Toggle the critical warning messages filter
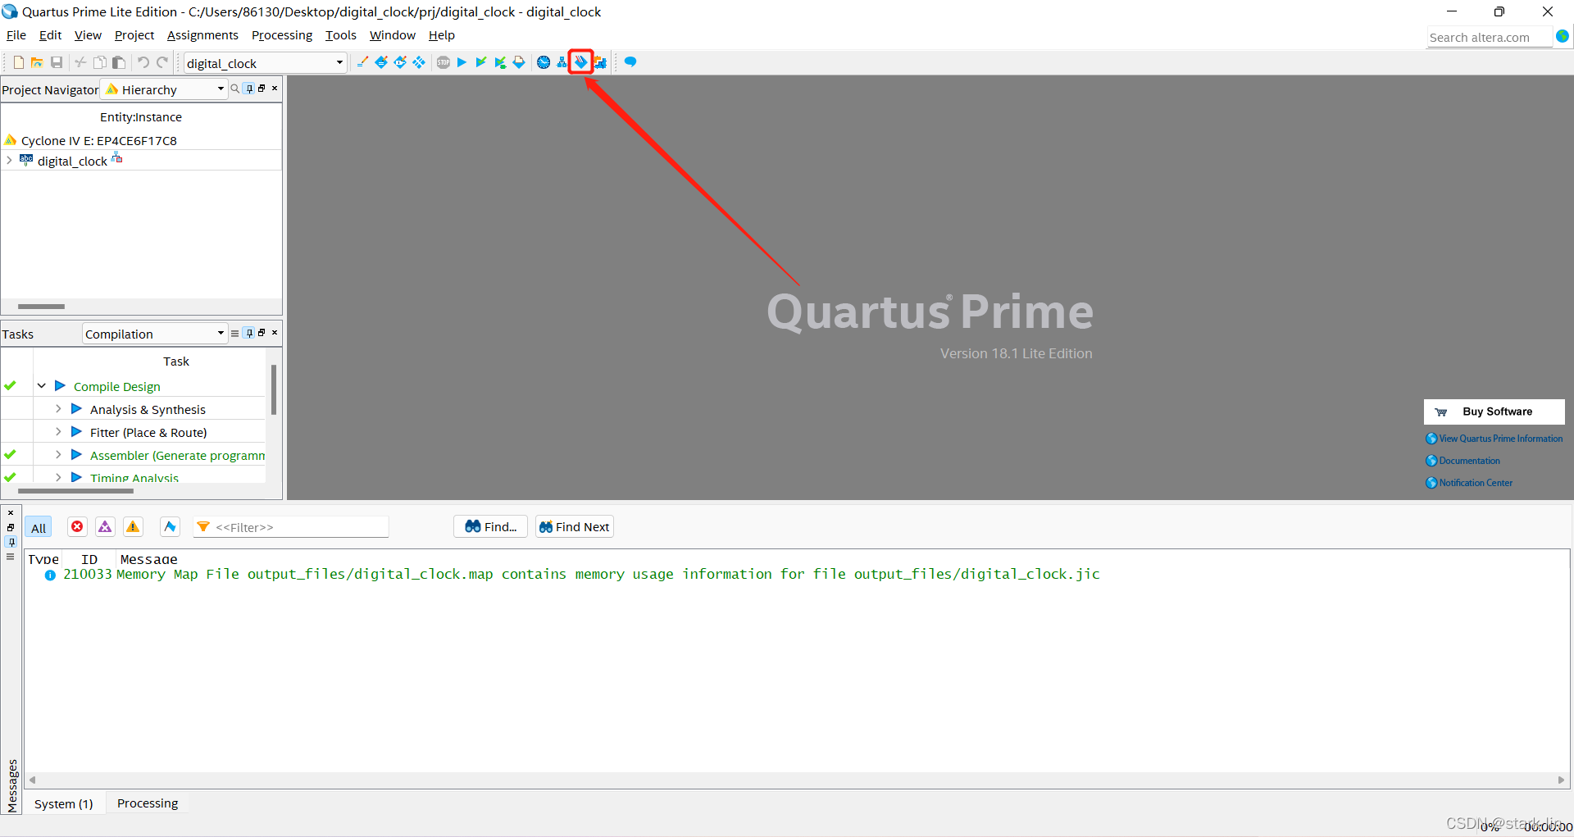Viewport: 1574px width, 837px height. click(x=105, y=527)
